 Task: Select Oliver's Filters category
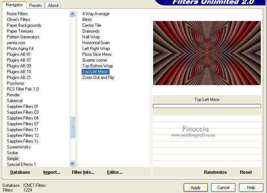pos(19,20)
